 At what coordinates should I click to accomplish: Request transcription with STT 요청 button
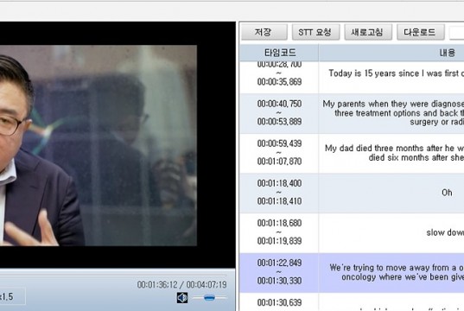(315, 32)
